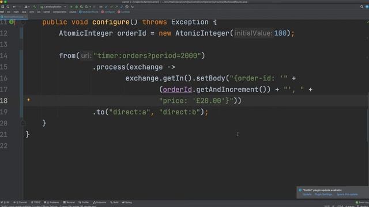This screenshot has width=369, height=207.
Task: Click the Synchronize/reload toolbar icon
Action: (x=7, y=7)
